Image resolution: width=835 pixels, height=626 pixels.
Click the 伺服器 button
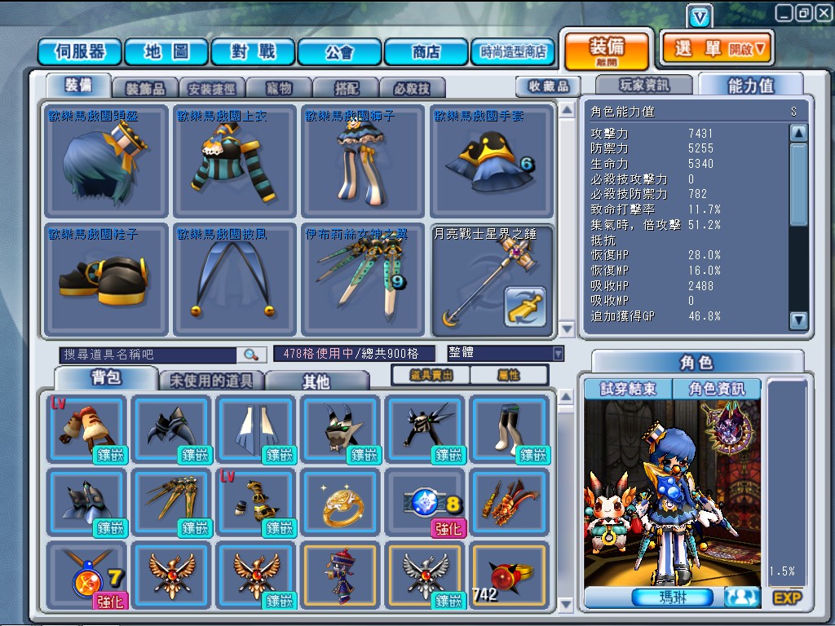pyautogui.click(x=81, y=51)
